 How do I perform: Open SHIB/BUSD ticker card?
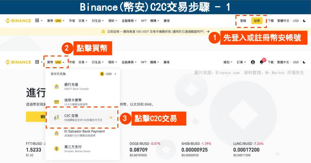coord(196,149)
